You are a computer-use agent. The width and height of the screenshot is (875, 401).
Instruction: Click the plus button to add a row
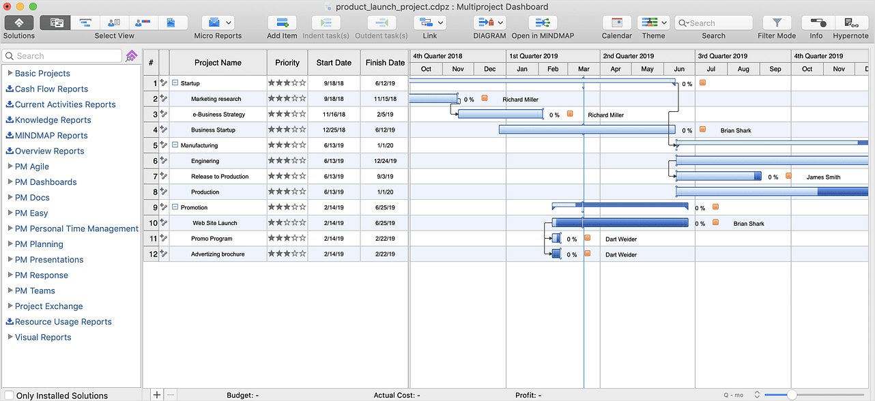(x=156, y=395)
